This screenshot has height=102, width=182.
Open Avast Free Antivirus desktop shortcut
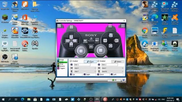[x=175, y=20]
